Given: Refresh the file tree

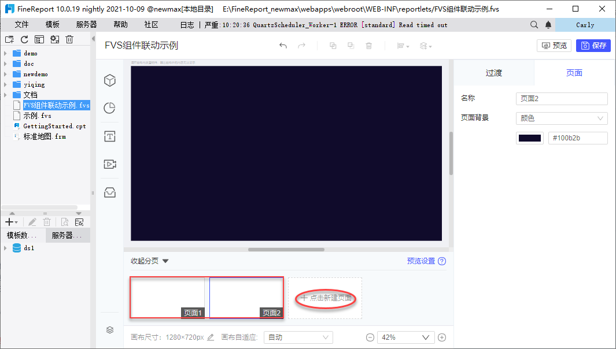Looking at the screenshot, I should (x=24, y=39).
